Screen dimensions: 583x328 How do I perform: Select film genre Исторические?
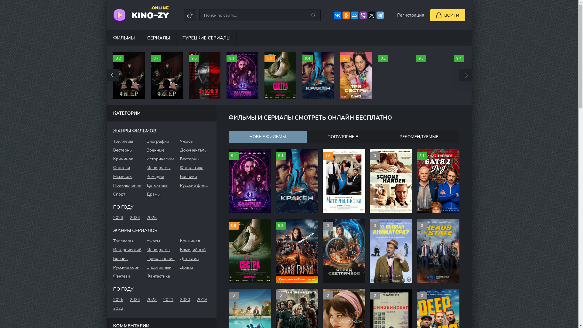click(160, 159)
